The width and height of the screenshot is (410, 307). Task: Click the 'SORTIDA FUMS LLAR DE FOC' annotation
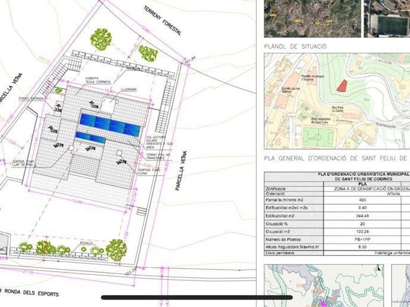click(x=23, y=164)
